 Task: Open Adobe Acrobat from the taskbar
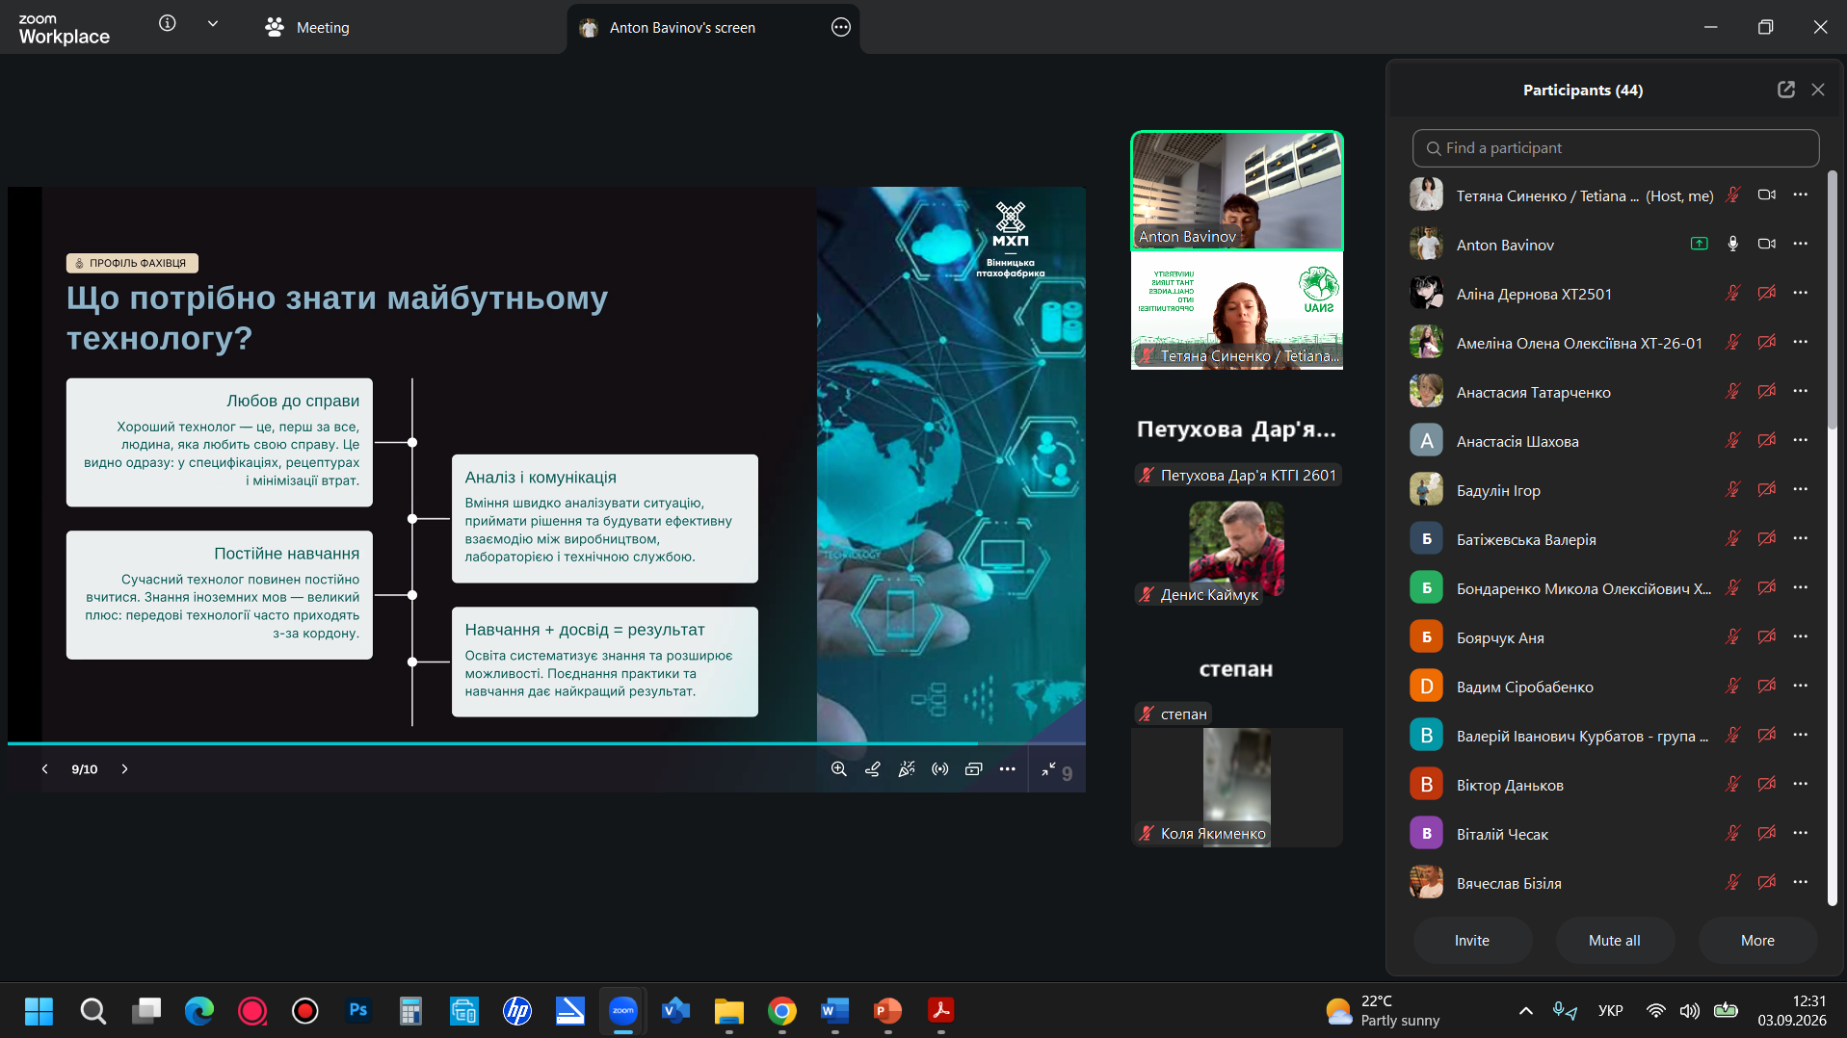pyautogui.click(x=940, y=1011)
